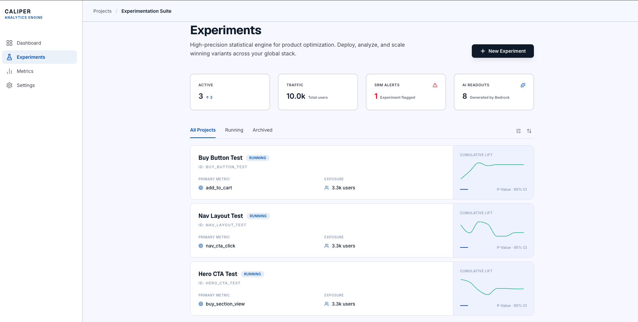Click the users icon beside Nav Layout exposure
The width and height of the screenshot is (638, 322).
coord(327,246)
